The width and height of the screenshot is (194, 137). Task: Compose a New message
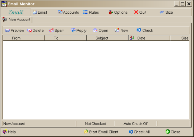point(121,30)
